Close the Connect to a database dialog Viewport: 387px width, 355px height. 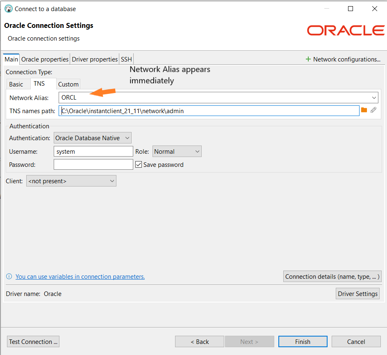[x=375, y=9]
